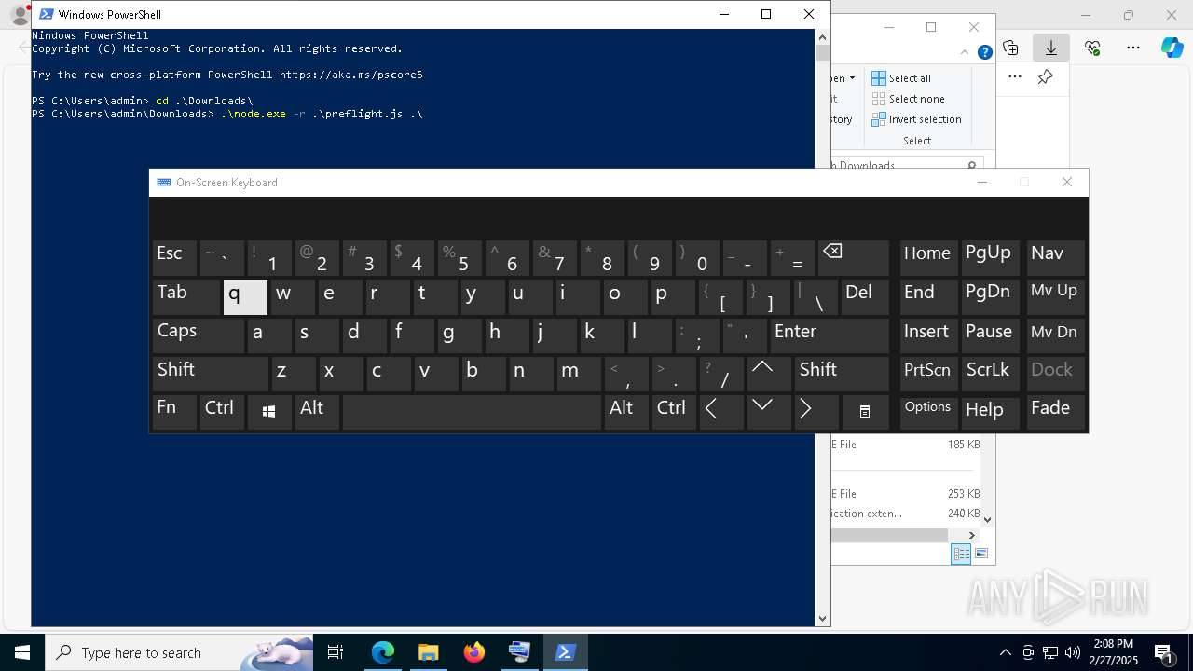Image resolution: width=1193 pixels, height=671 pixels.
Task: Tap the Home key on keyboard
Action: 928,258
